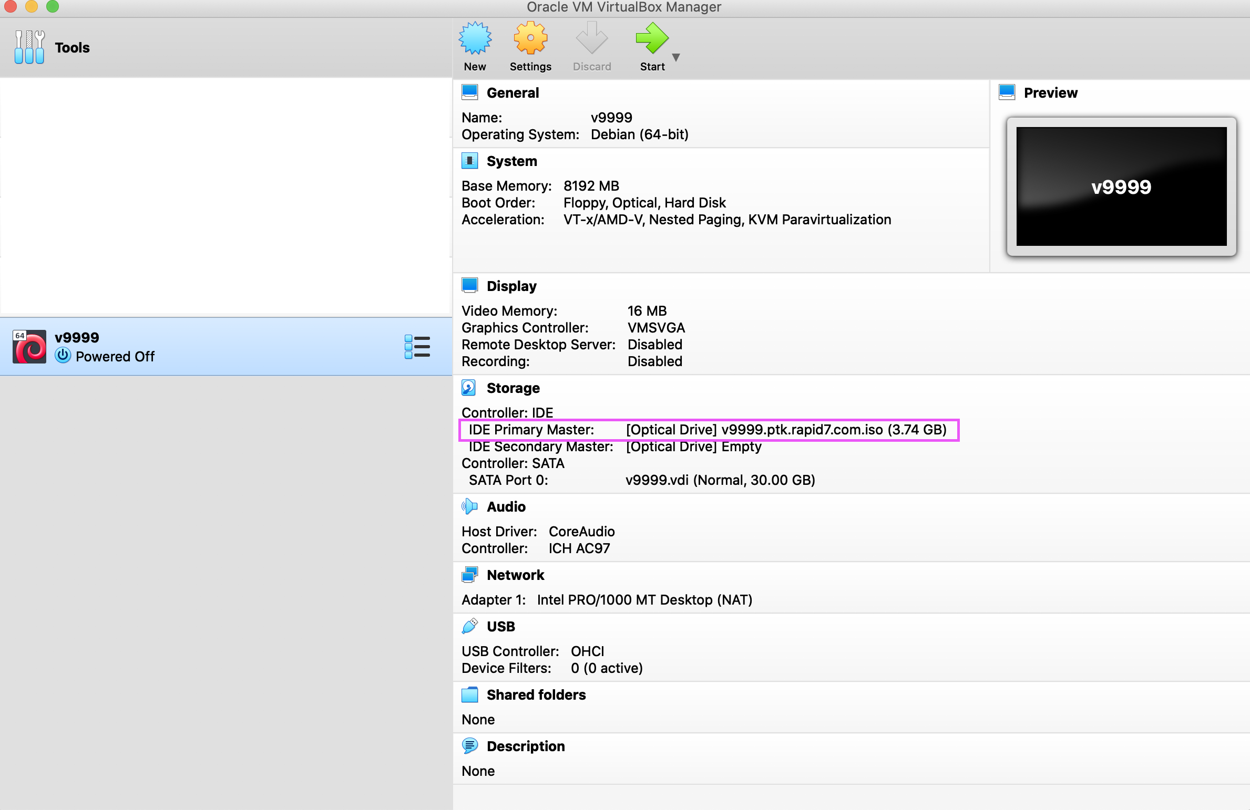Click the USB section plug icon
1250x810 pixels.
[x=469, y=626]
